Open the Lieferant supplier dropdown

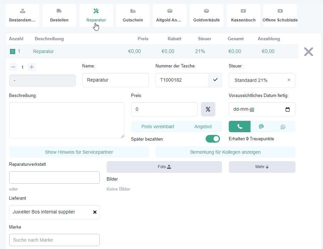pyautogui.click(x=54, y=212)
